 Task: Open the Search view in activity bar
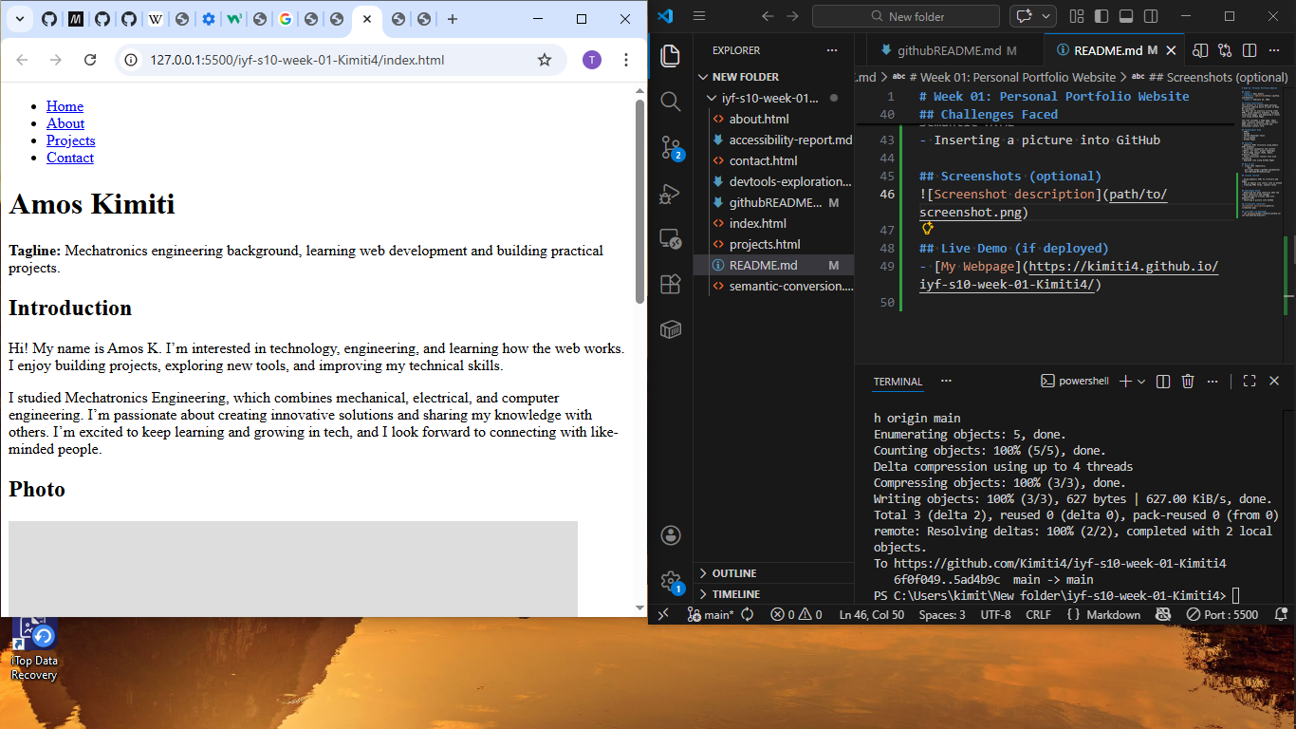pyautogui.click(x=671, y=101)
